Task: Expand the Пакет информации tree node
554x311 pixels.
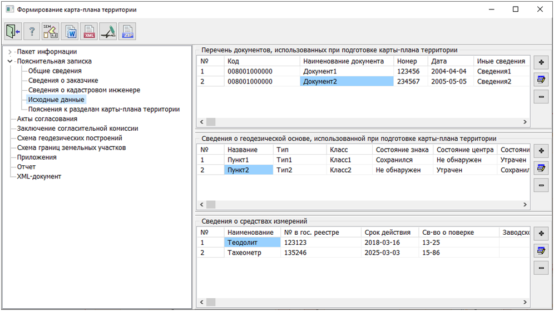Action: 9,52
